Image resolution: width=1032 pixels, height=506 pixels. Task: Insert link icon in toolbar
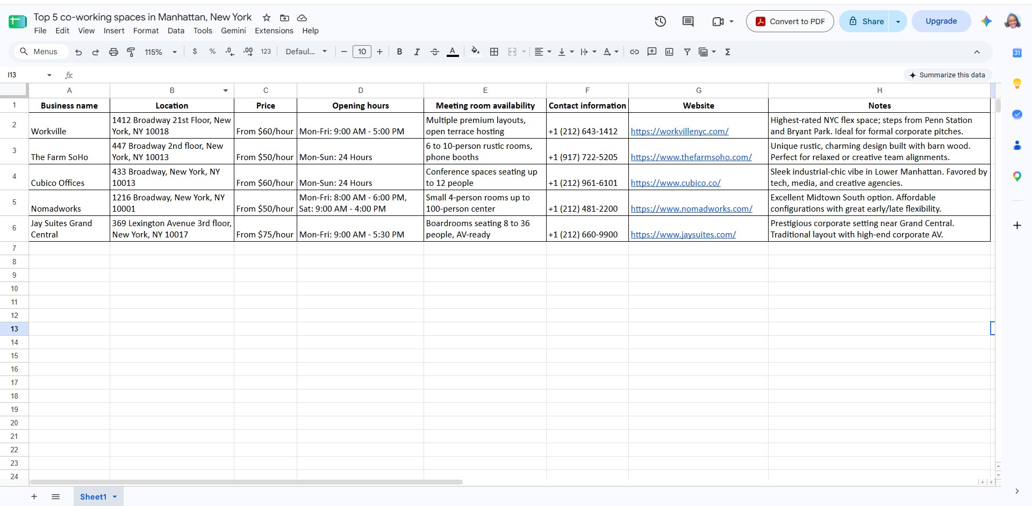634,52
